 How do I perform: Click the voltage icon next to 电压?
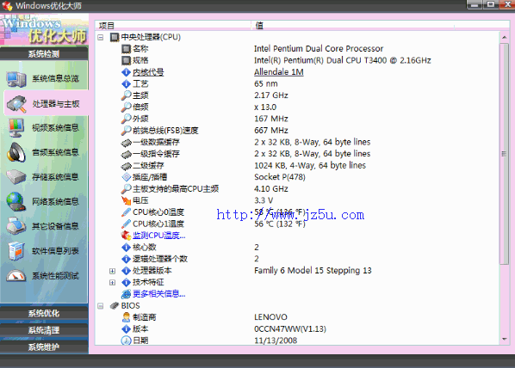[x=126, y=200]
